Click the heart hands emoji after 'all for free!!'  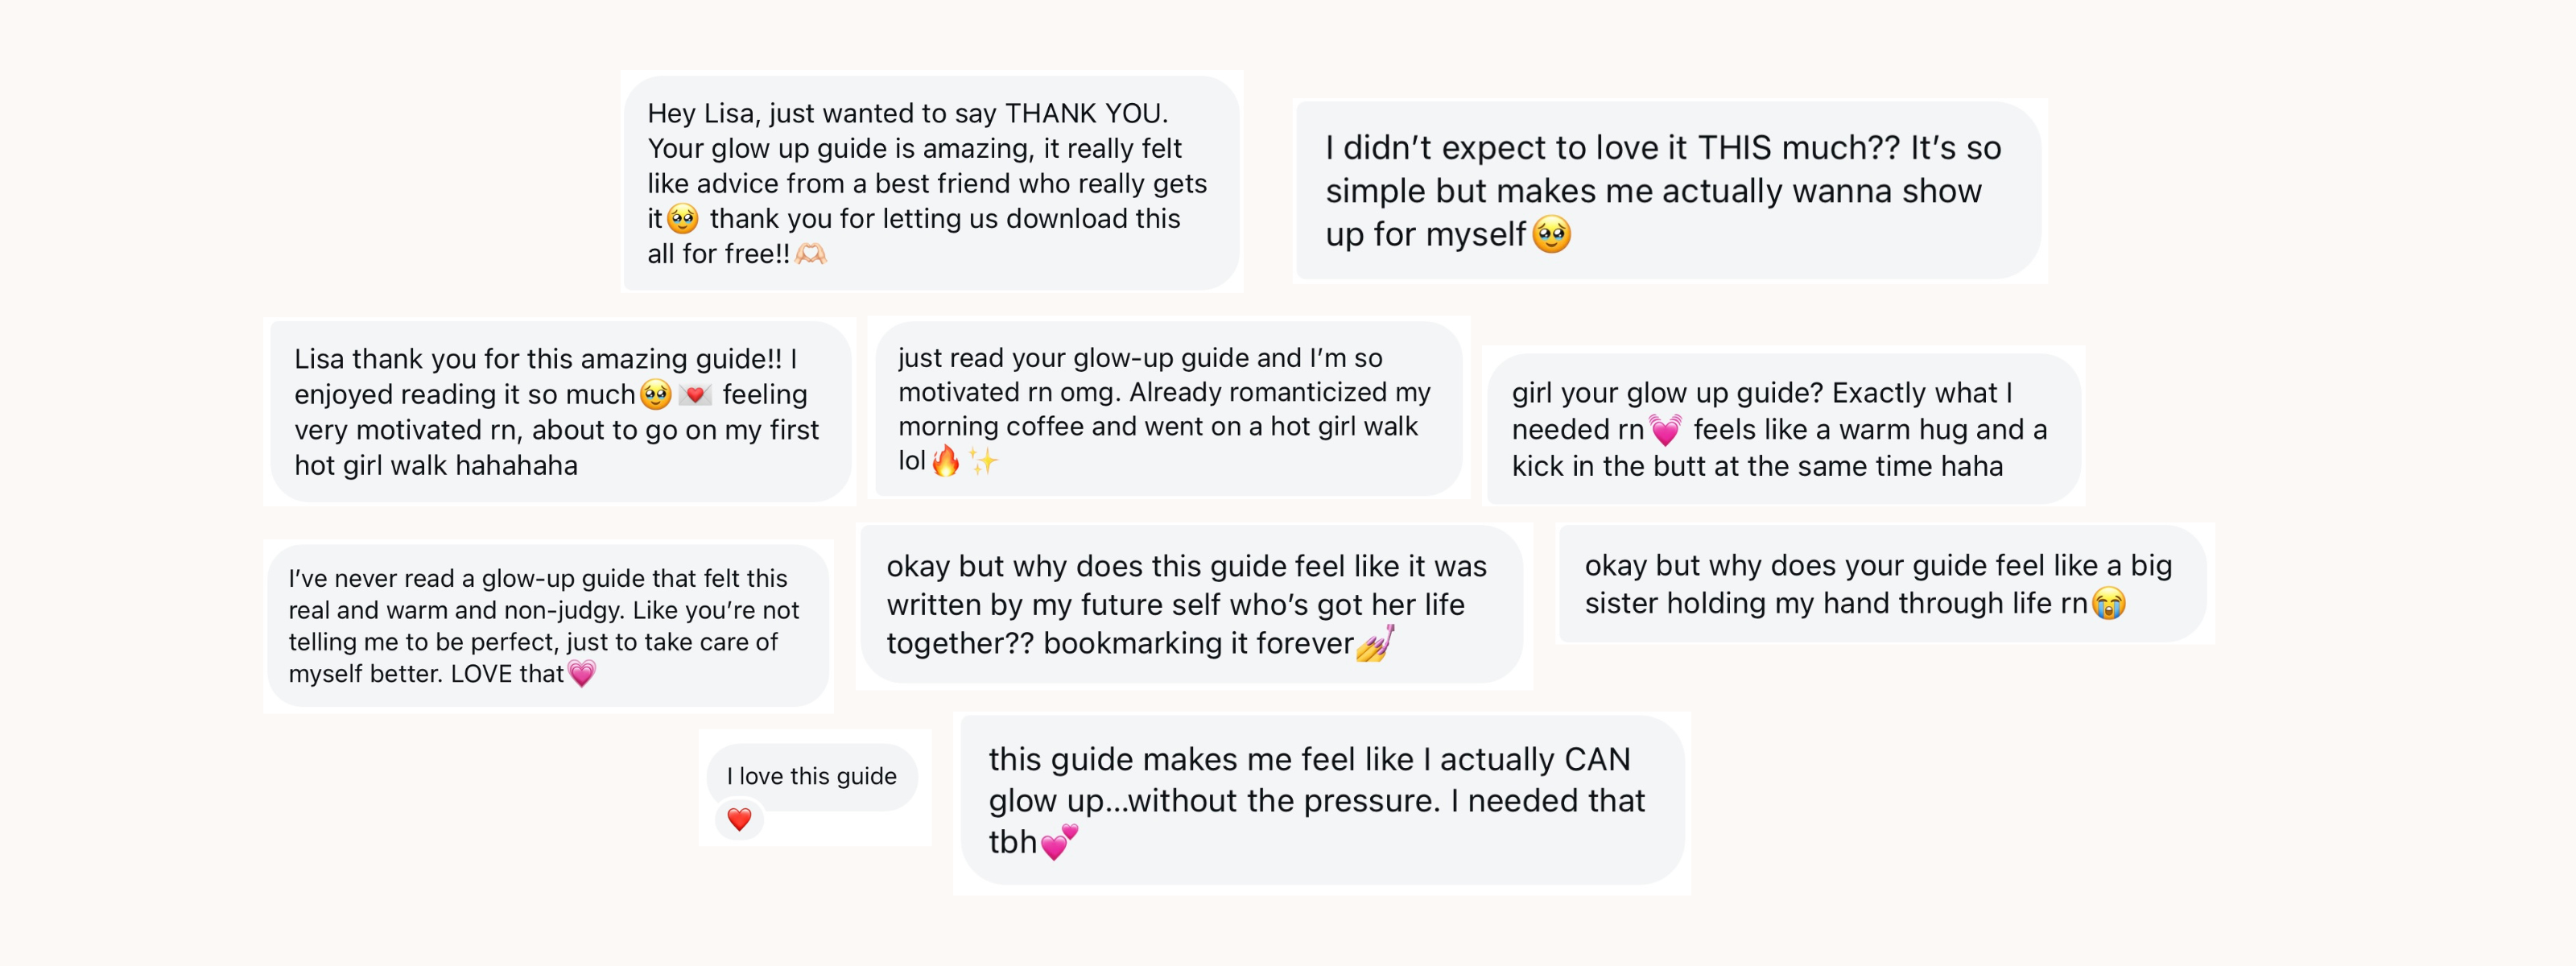pos(811,254)
